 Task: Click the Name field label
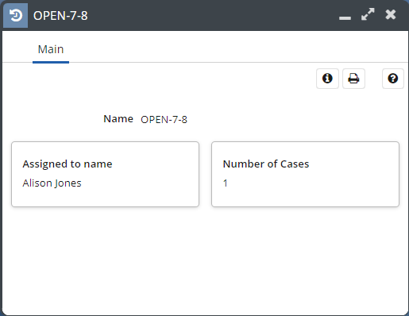(118, 119)
